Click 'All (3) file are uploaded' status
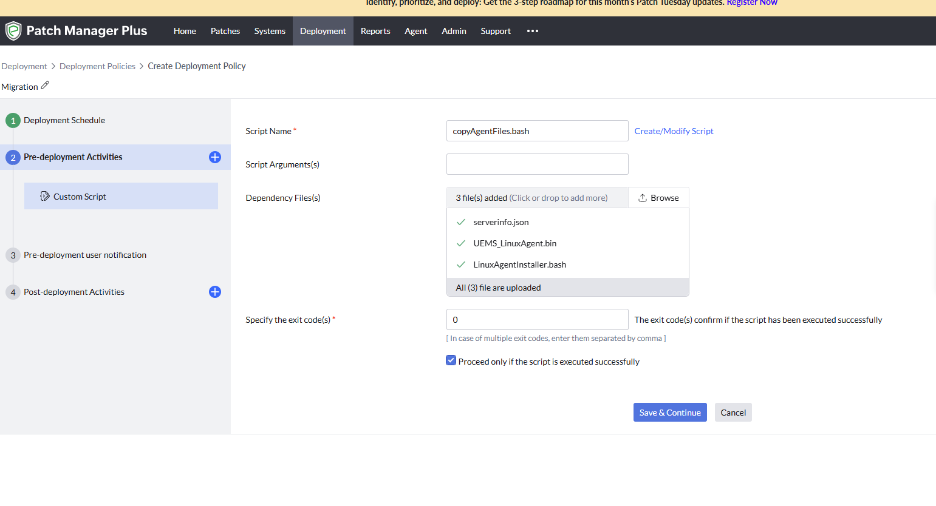This screenshot has width=936, height=506. point(499,288)
